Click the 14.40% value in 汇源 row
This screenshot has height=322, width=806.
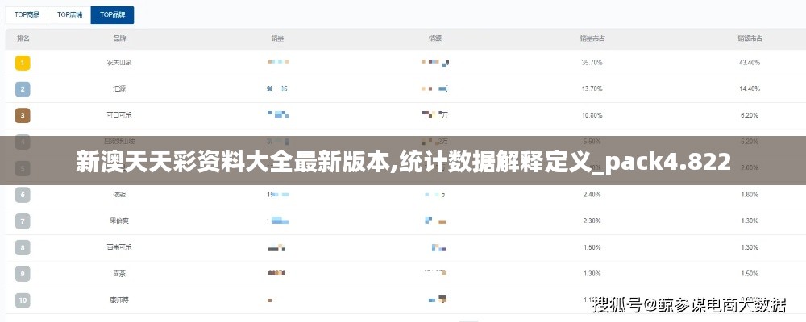[x=750, y=89]
